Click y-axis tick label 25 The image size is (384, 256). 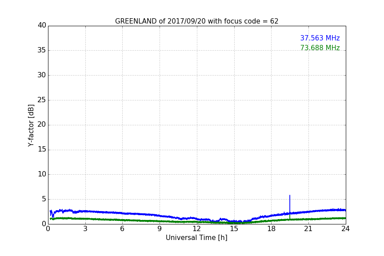click(42, 100)
